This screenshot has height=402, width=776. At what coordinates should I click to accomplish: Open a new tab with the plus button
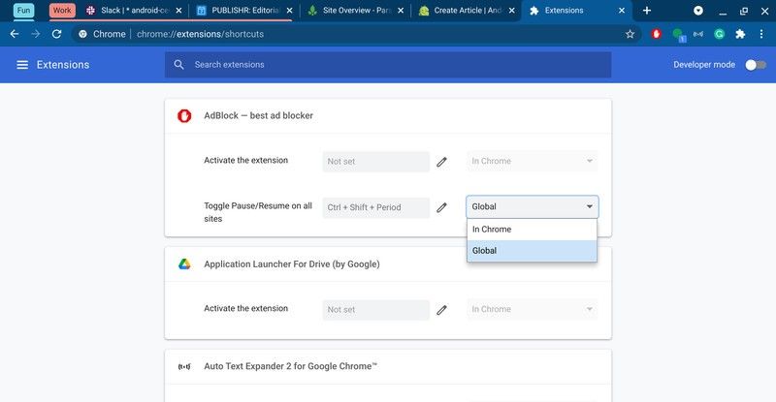coord(647,11)
